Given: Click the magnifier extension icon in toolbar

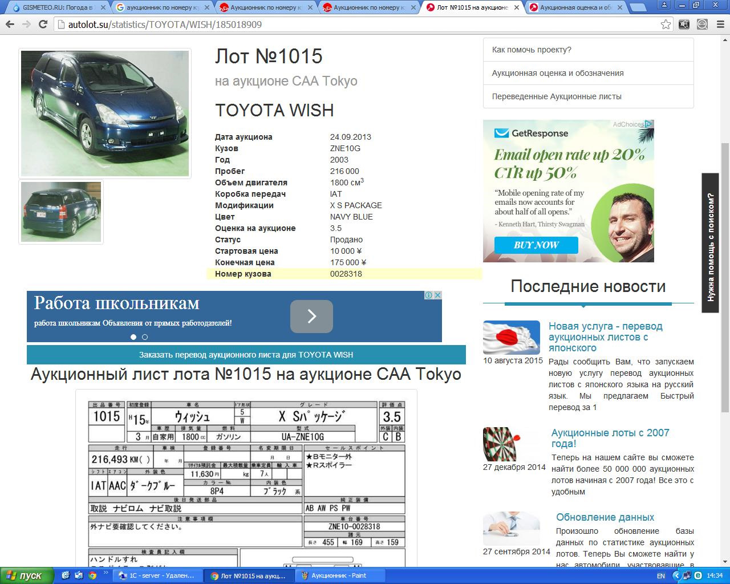Looking at the screenshot, I should point(702,25).
